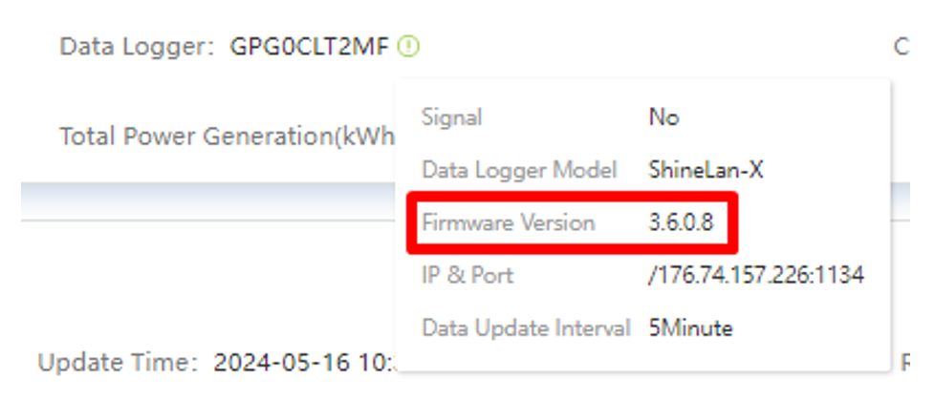Click the IP & Port label
935x400 pixels.
467,275
